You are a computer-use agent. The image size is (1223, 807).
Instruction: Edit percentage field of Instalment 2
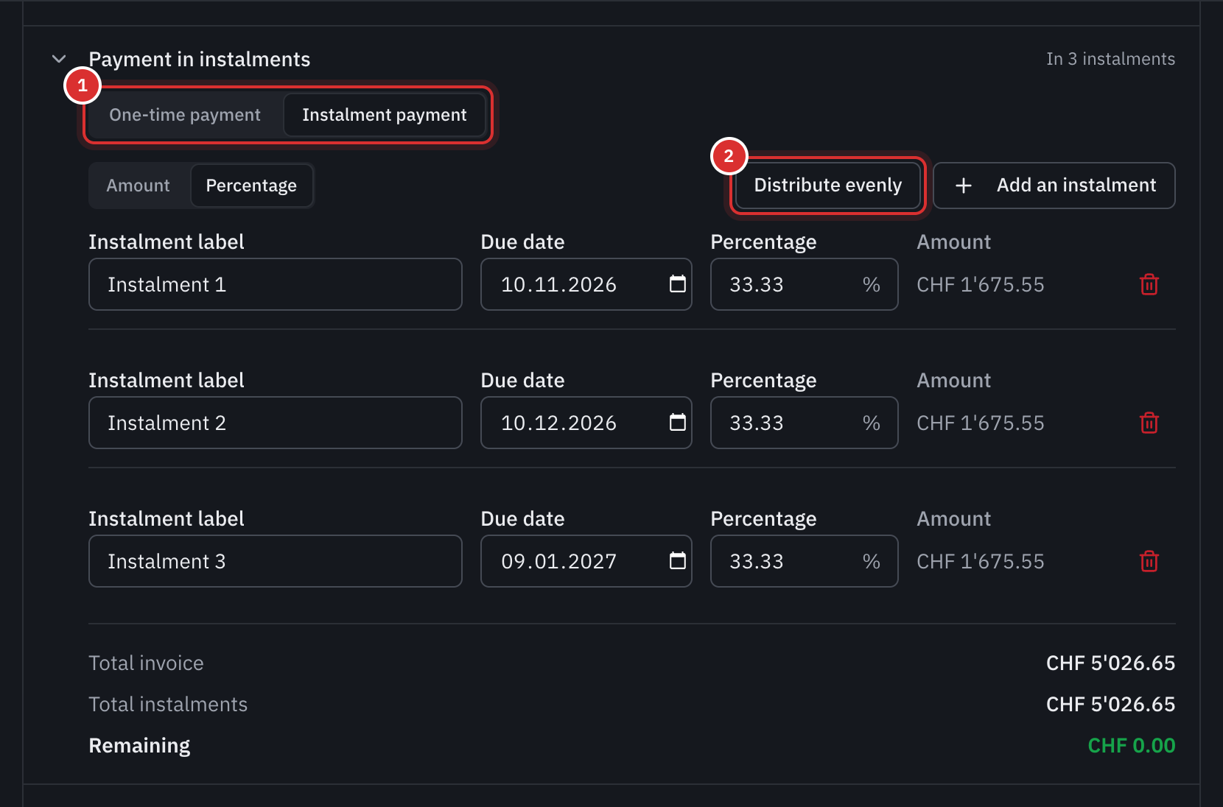coord(805,423)
